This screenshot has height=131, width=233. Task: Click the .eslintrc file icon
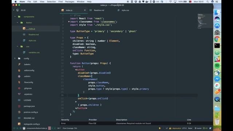(x=19, y=76)
